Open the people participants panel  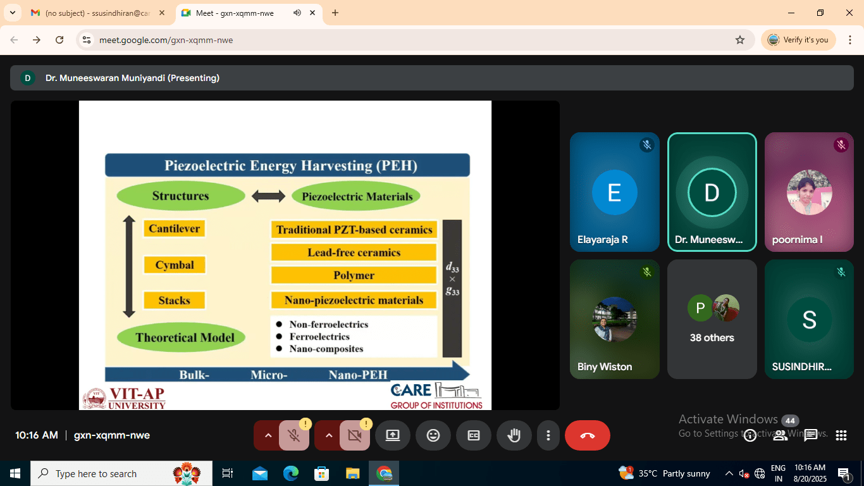(781, 435)
